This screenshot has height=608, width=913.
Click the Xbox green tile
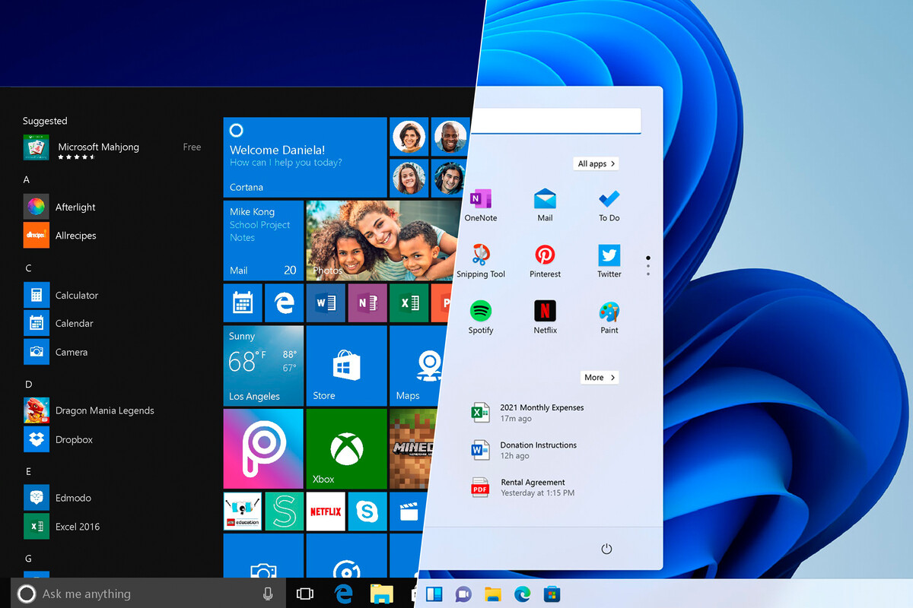346,448
